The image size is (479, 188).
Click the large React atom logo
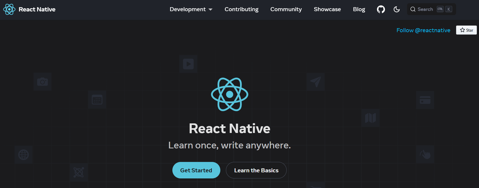pos(230,94)
